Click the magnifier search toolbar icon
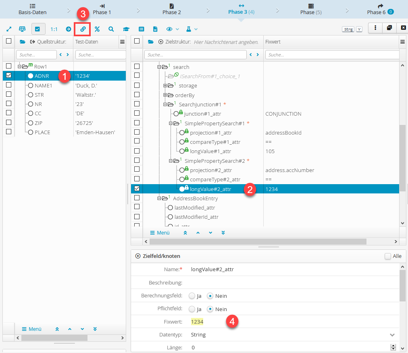This screenshot has height=353, width=408. (x=111, y=29)
